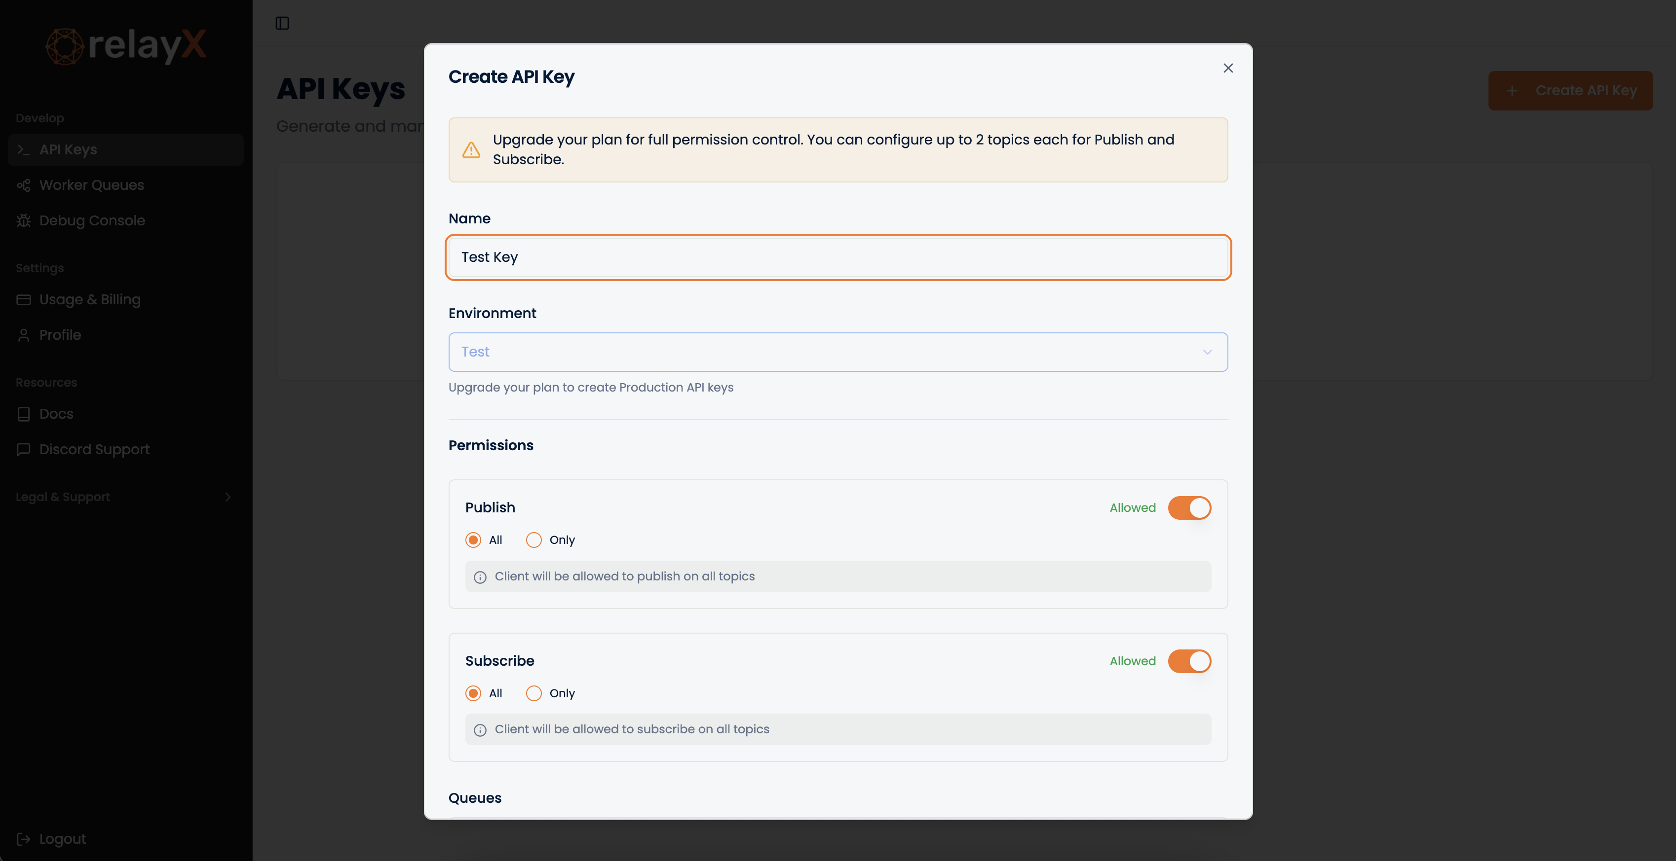Image resolution: width=1676 pixels, height=861 pixels.
Task: Click the Debug Console bug icon
Action: [24, 220]
